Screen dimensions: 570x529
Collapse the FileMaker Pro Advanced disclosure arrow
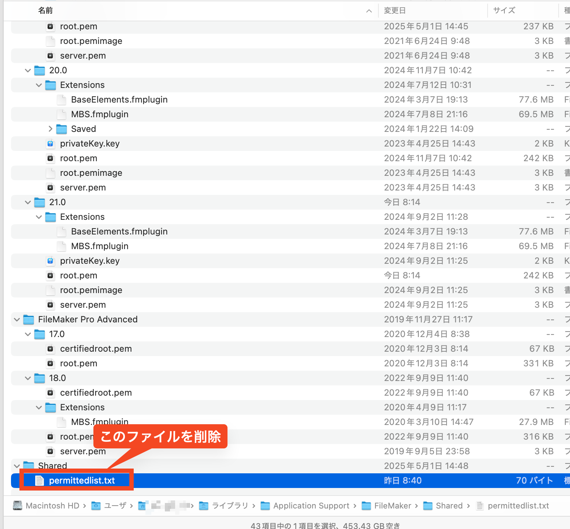tap(17, 319)
